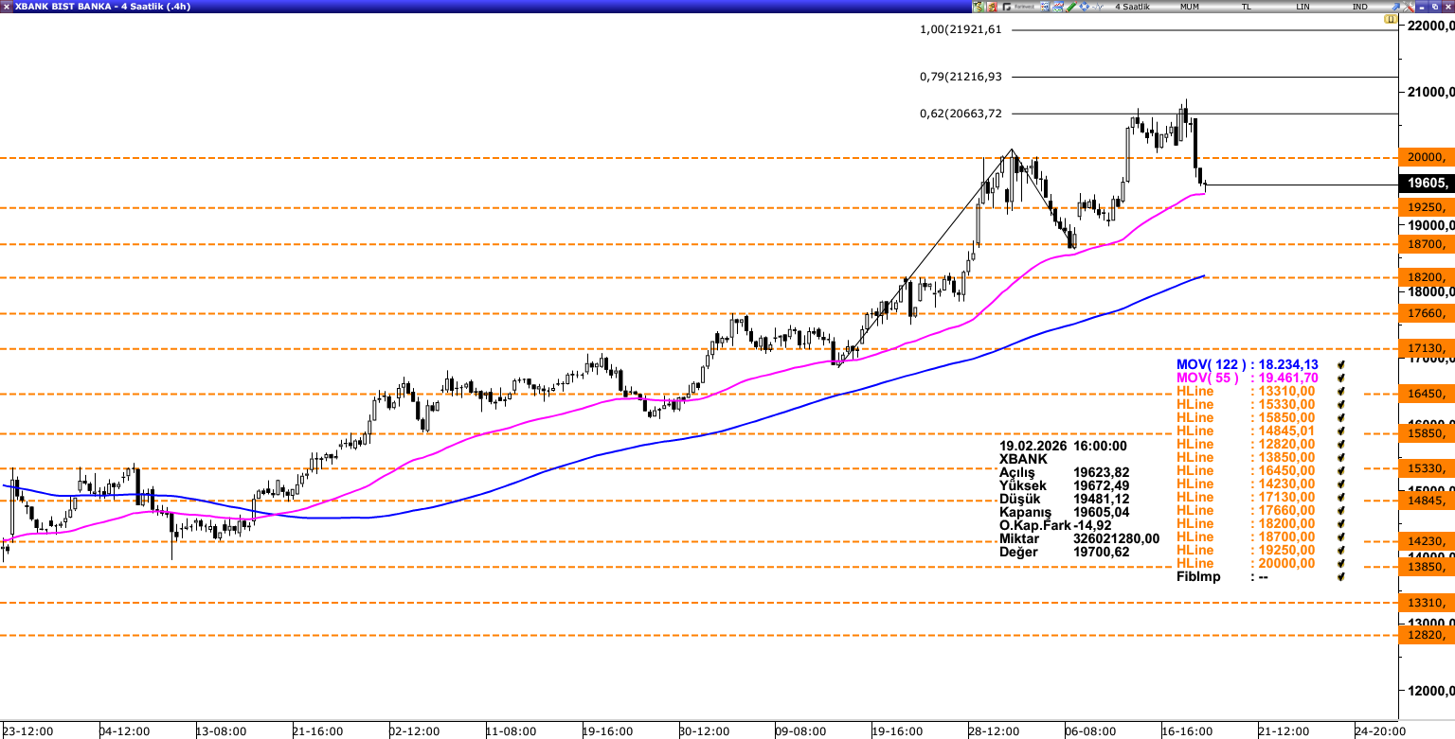Click the blue waveform indicator icon
1455x739 pixels.
click(x=1098, y=7)
